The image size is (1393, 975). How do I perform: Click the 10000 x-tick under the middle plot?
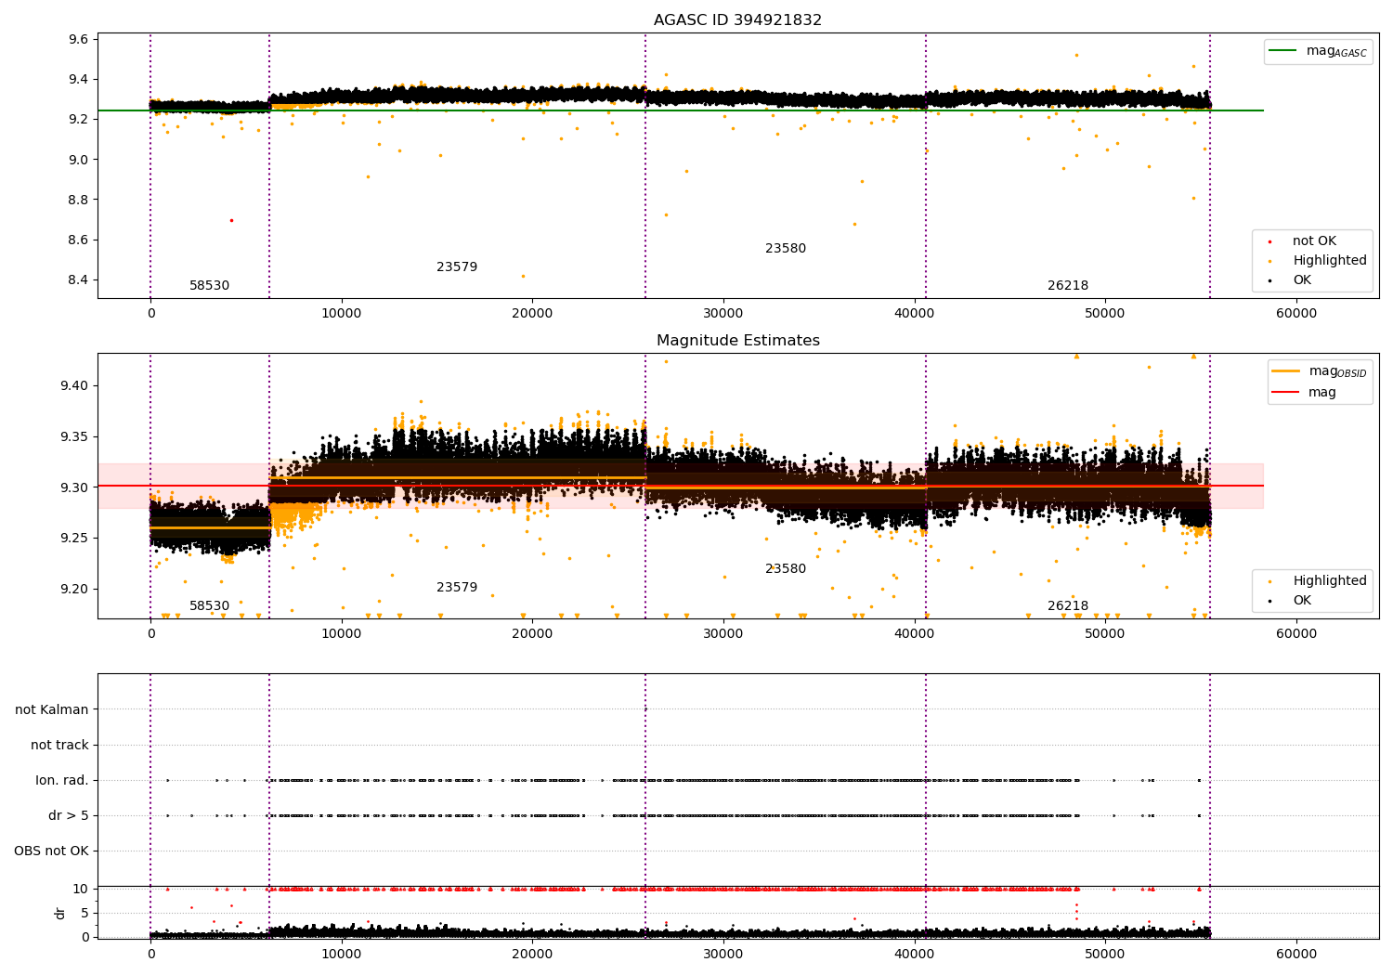point(341,634)
